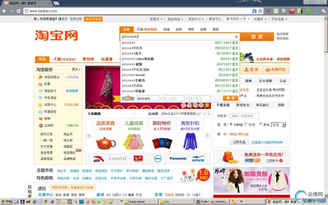Click the 立即充值 button

[239, 142]
